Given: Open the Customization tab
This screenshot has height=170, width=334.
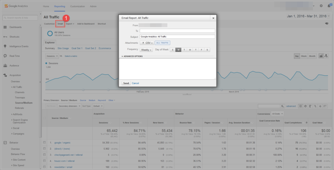Looking at the screenshot, I should pos(78,7).
